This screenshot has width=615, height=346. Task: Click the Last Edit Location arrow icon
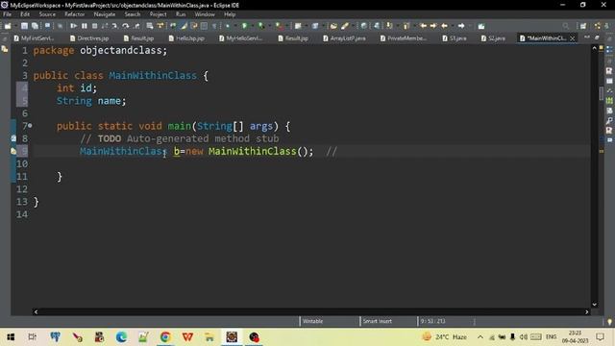point(423,26)
